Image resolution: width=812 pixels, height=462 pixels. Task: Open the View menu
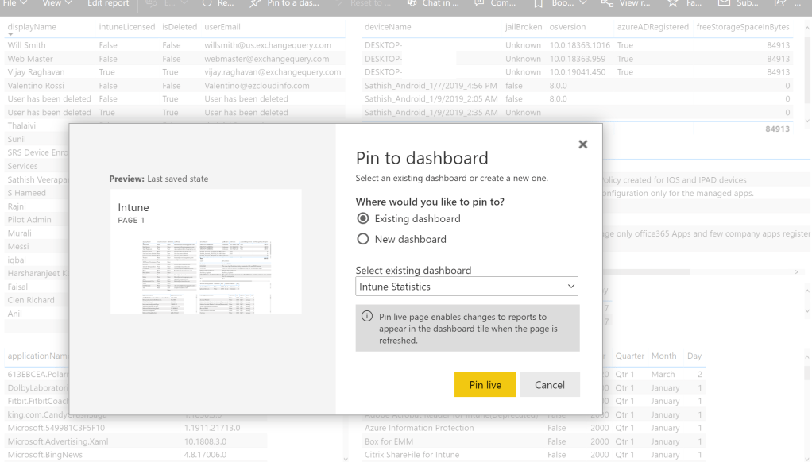tap(57, 4)
